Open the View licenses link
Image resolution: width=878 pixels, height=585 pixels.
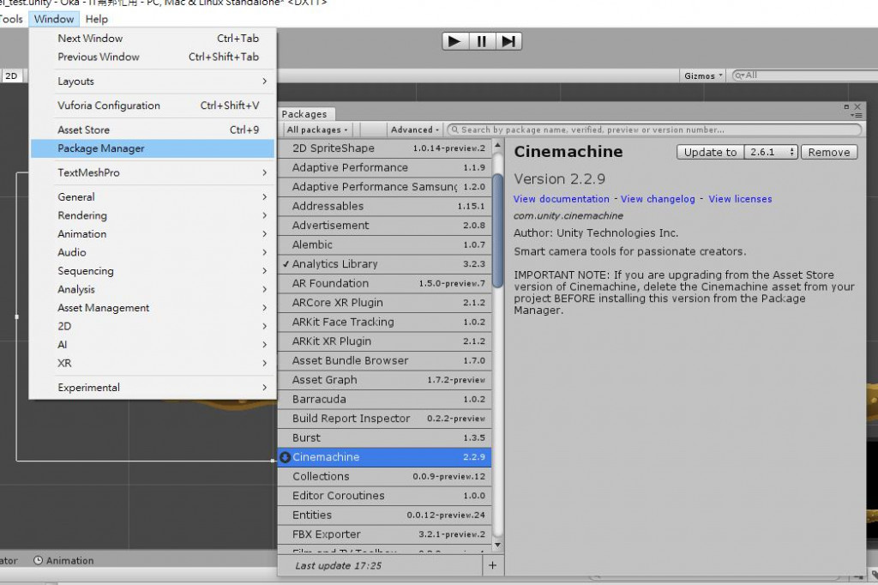(x=740, y=199)
